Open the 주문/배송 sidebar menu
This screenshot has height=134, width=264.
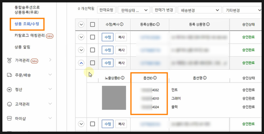[x=23, y=75]
